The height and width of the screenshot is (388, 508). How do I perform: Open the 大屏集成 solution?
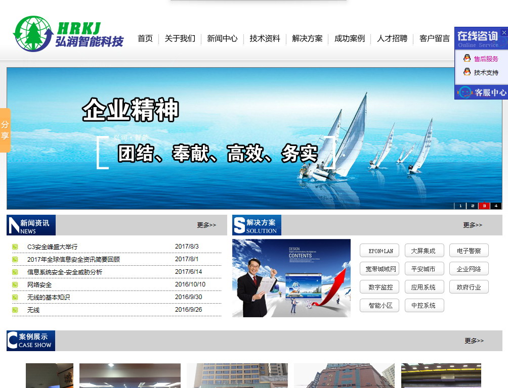click(425, 251)
